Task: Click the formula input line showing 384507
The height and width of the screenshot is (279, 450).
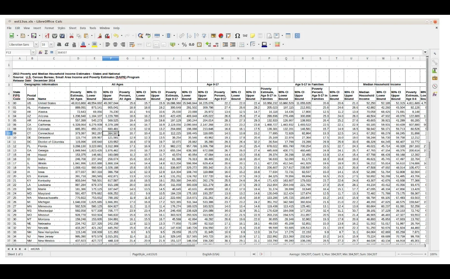Action: point(239,52)
